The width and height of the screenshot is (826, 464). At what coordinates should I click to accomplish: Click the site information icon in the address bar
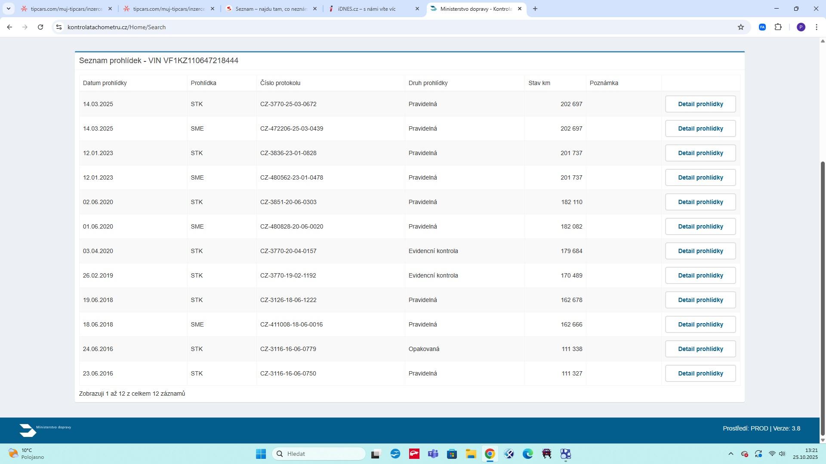point(59,27)
